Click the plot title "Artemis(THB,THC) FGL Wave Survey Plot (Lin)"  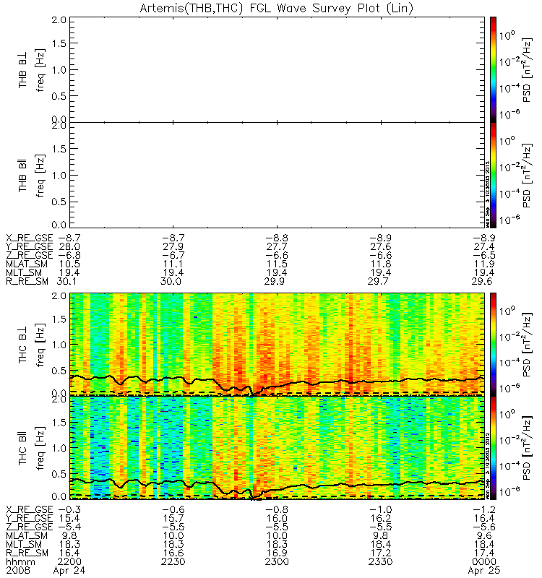[x=277, y=8]
